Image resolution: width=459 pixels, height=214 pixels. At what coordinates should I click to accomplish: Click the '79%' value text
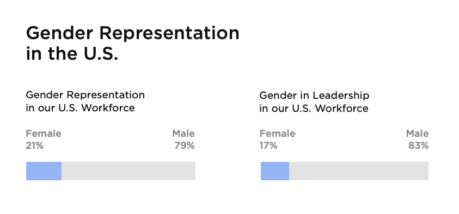point(185,146)
